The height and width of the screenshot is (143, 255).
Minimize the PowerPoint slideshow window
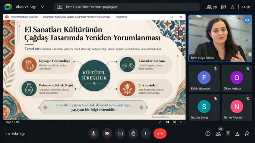(163, 17)
